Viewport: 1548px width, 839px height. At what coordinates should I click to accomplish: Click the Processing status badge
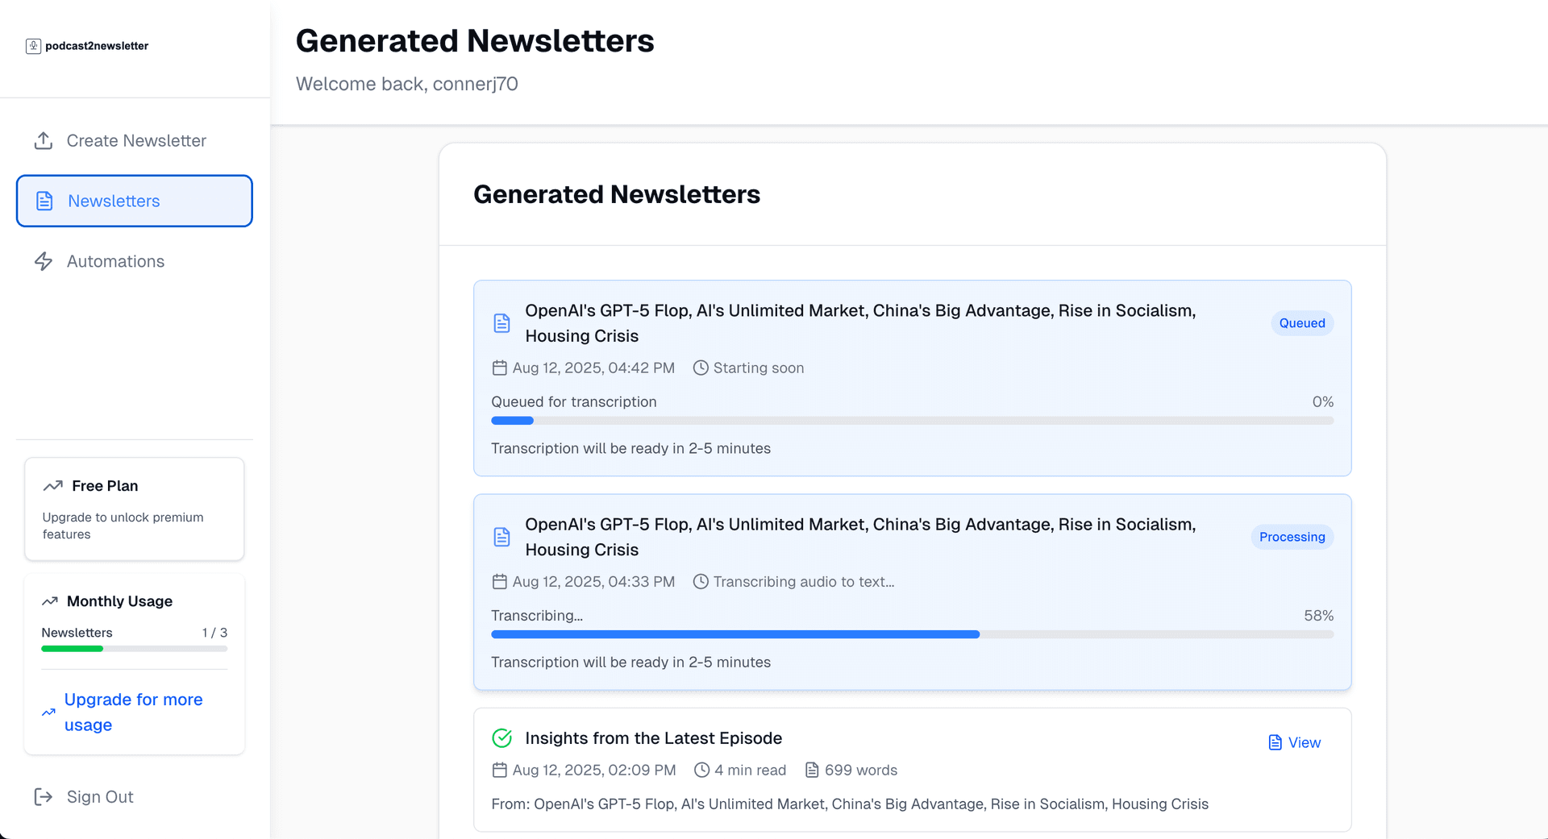click(1292, 537)
